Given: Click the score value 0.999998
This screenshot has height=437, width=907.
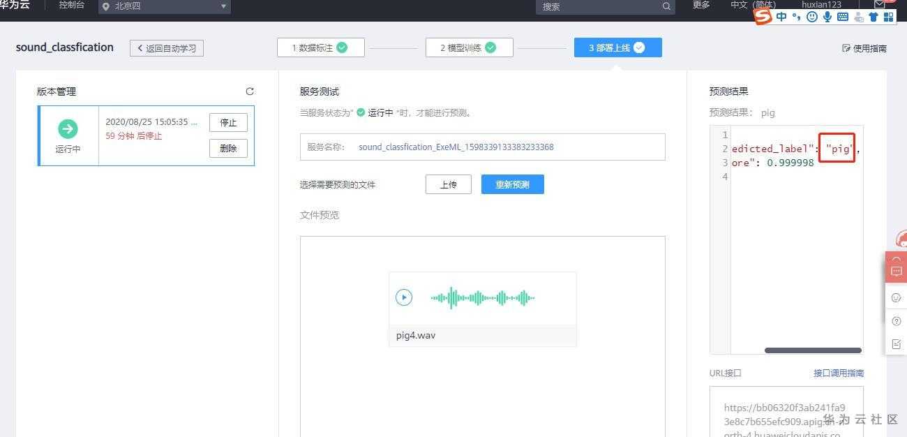Looking at the screenshot, I should pyautogui.click(x=790, y=163).
